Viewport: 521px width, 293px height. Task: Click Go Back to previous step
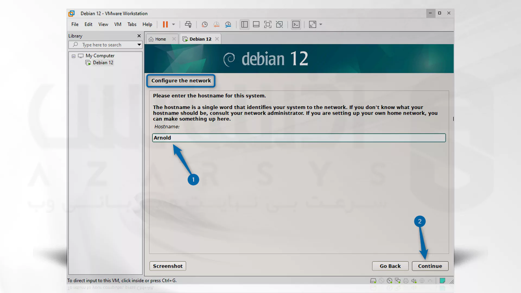coord(390,266)
